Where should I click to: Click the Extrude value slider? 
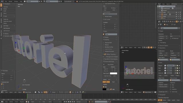(x=163, y=55)
